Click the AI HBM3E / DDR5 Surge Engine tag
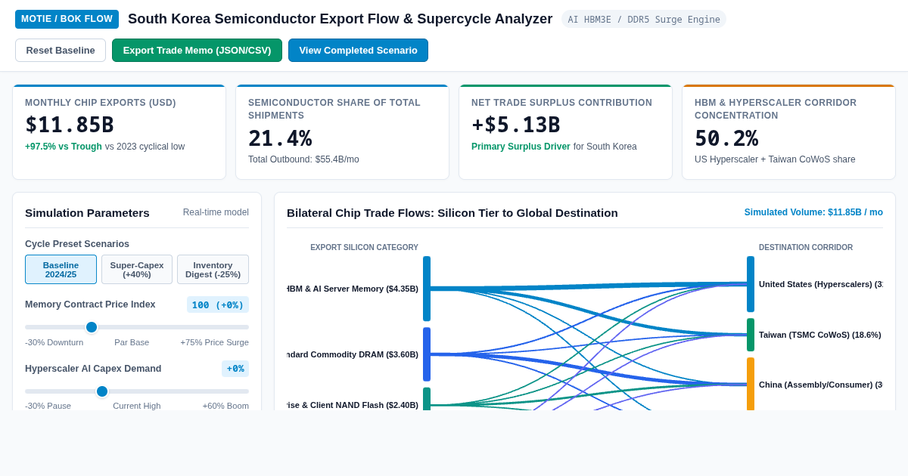Screen dimensions: 908x476 (x=644, y=19)
